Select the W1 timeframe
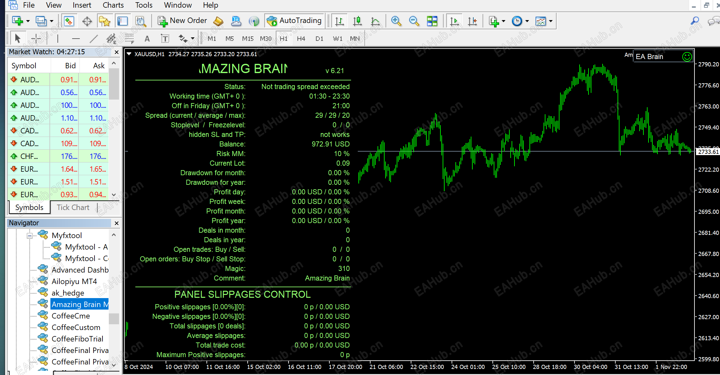The height and width of the screenshot is (375, 720). [x=337, y=39]
